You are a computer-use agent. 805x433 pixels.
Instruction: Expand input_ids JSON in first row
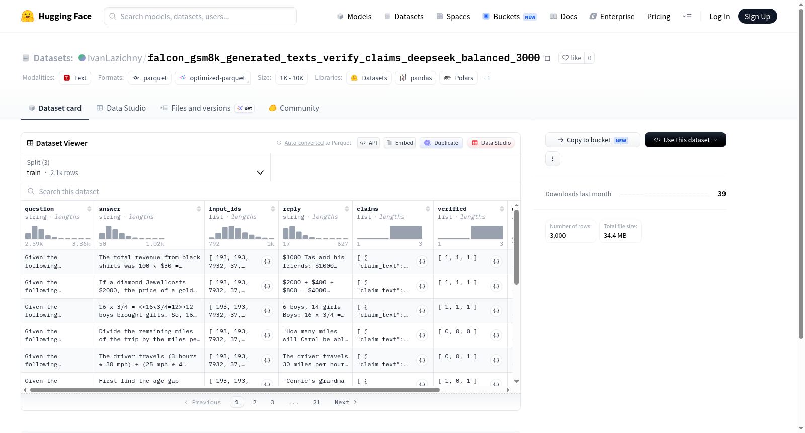tap(267, 262)
